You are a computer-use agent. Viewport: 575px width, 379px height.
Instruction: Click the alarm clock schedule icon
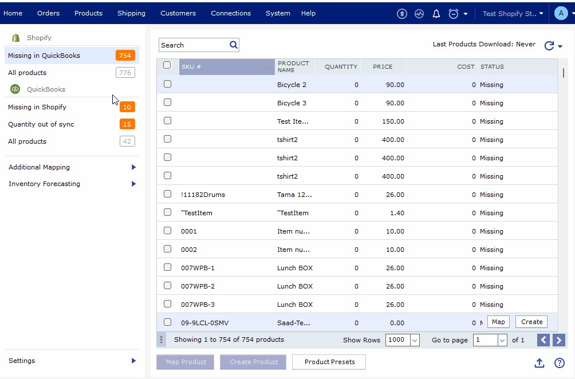click(x=454, y=14)
